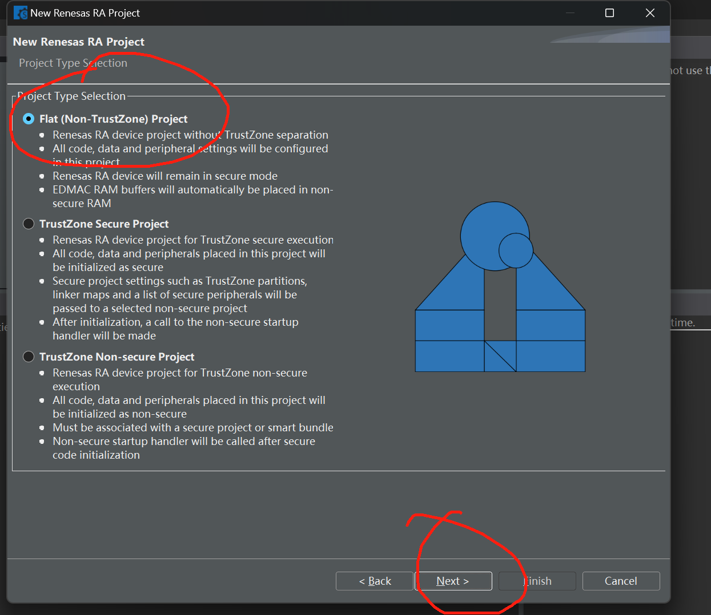Click 'After initialization, a call to the' bullet
Viewport: 711px width, 615px height.
pos(175,329)
